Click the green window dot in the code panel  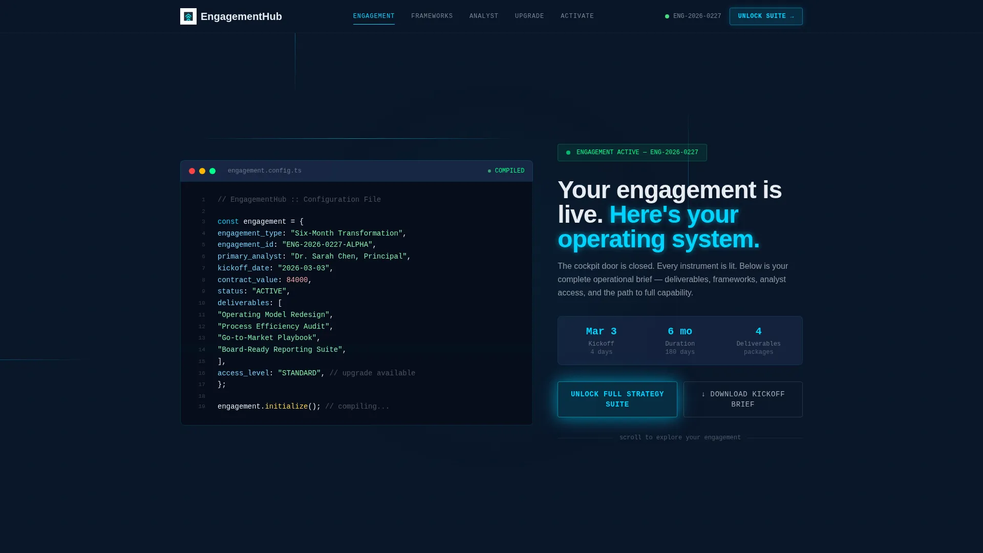point(212,171)
